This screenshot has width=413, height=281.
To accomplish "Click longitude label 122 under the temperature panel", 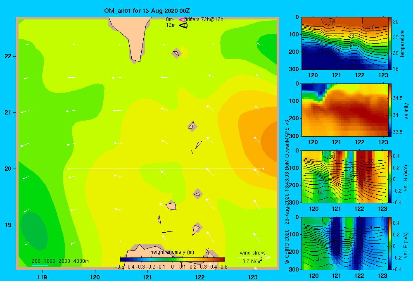I will pos(360,75).
